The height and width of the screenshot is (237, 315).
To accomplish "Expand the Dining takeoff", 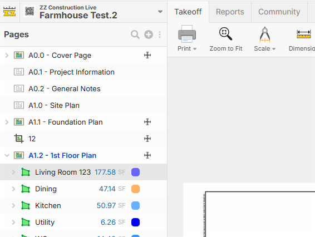I will [13, 189].
